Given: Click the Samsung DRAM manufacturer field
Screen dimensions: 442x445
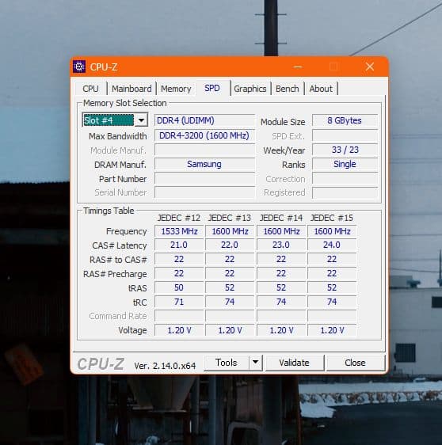Looking at the screenshot, I should 204,164.
